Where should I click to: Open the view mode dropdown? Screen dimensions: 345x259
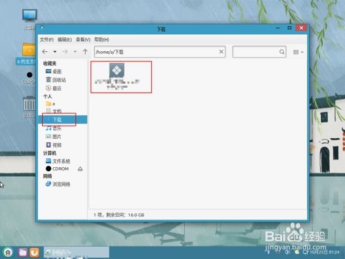pos(298,52)
